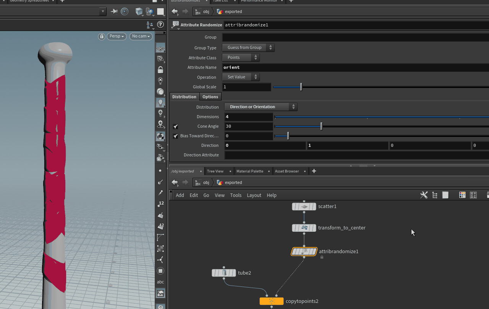
Task: Toggle the camera lock padlock in the viewport
Action: point(102,36)
